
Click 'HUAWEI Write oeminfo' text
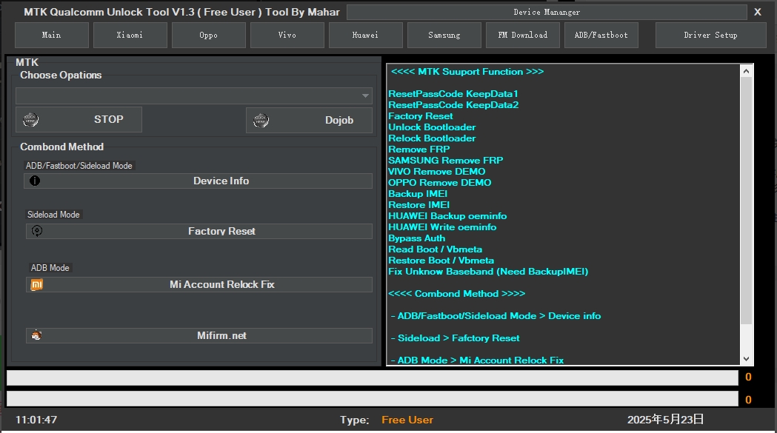pyautogui.click(x=442, y=227)
